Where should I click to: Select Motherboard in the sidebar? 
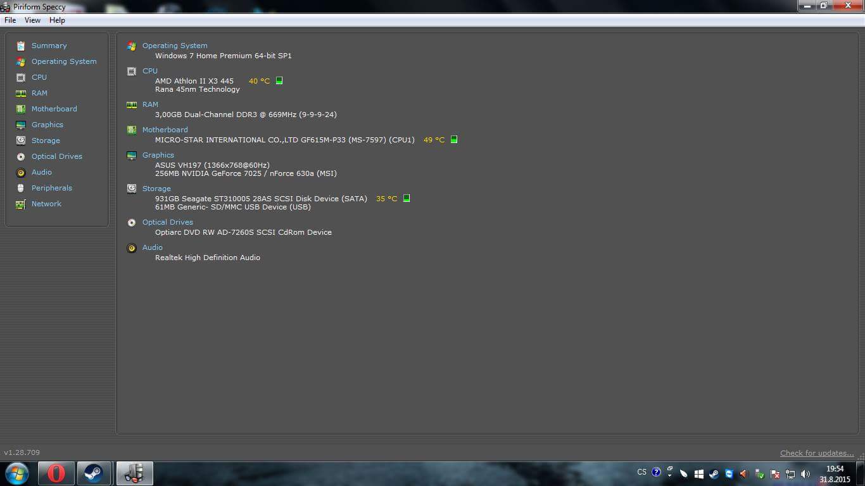(54, 109)
